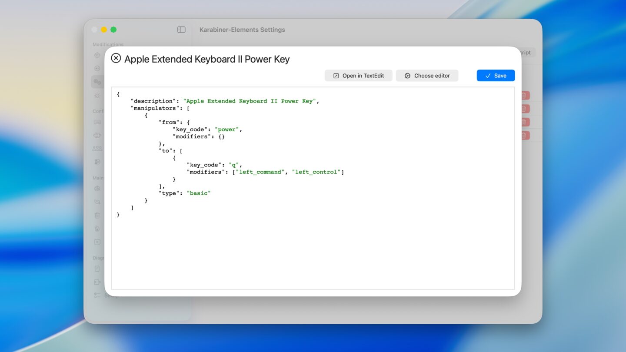Select the highlighted double-gears sidebar icon

click(x=97, y=82)
